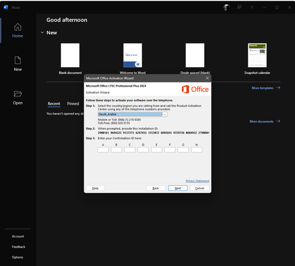
Task: Focus Confirmation ID field C
Action: point(130,150)
